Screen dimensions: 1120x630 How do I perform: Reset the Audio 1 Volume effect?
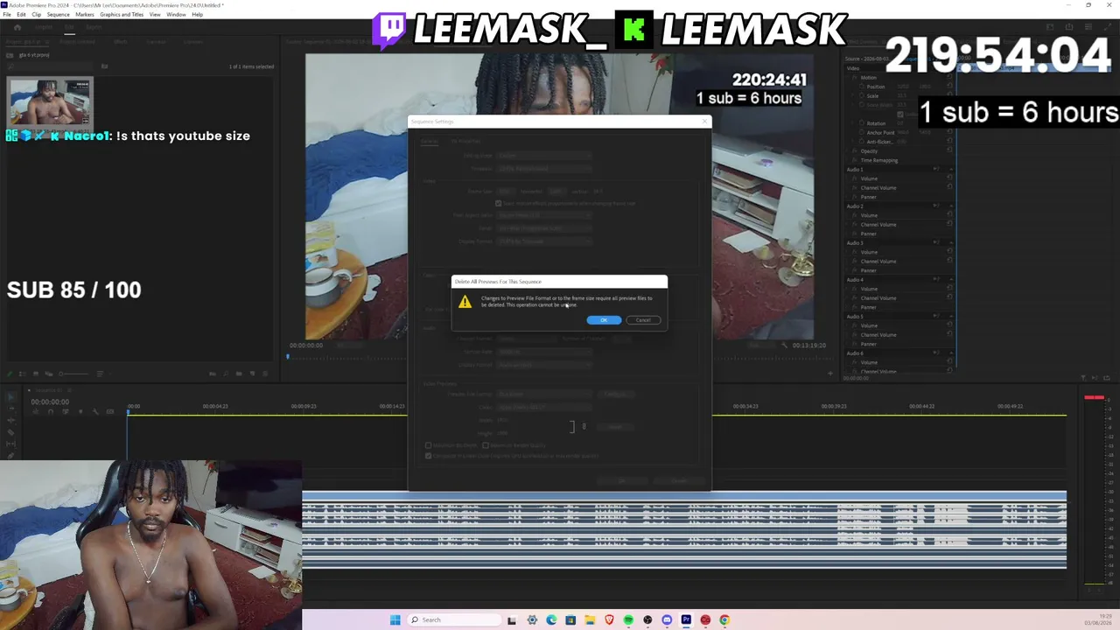coord(949,178)
